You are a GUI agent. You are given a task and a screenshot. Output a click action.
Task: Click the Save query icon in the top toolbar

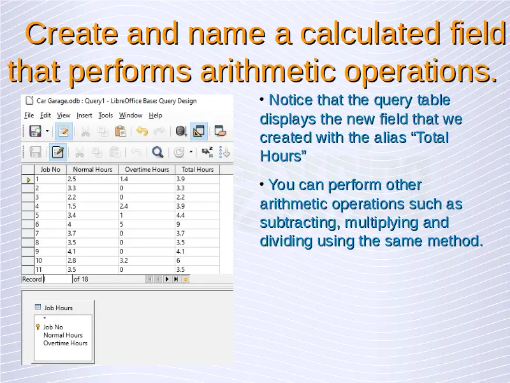point(35,131)
